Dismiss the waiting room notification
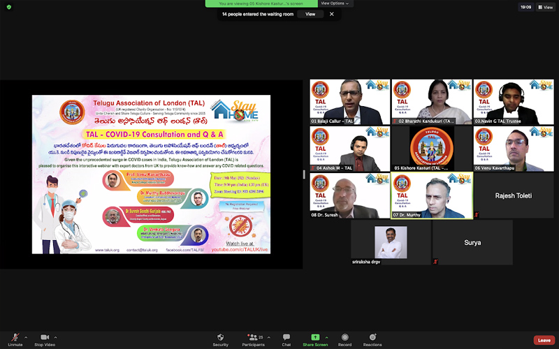 [331, 14]
